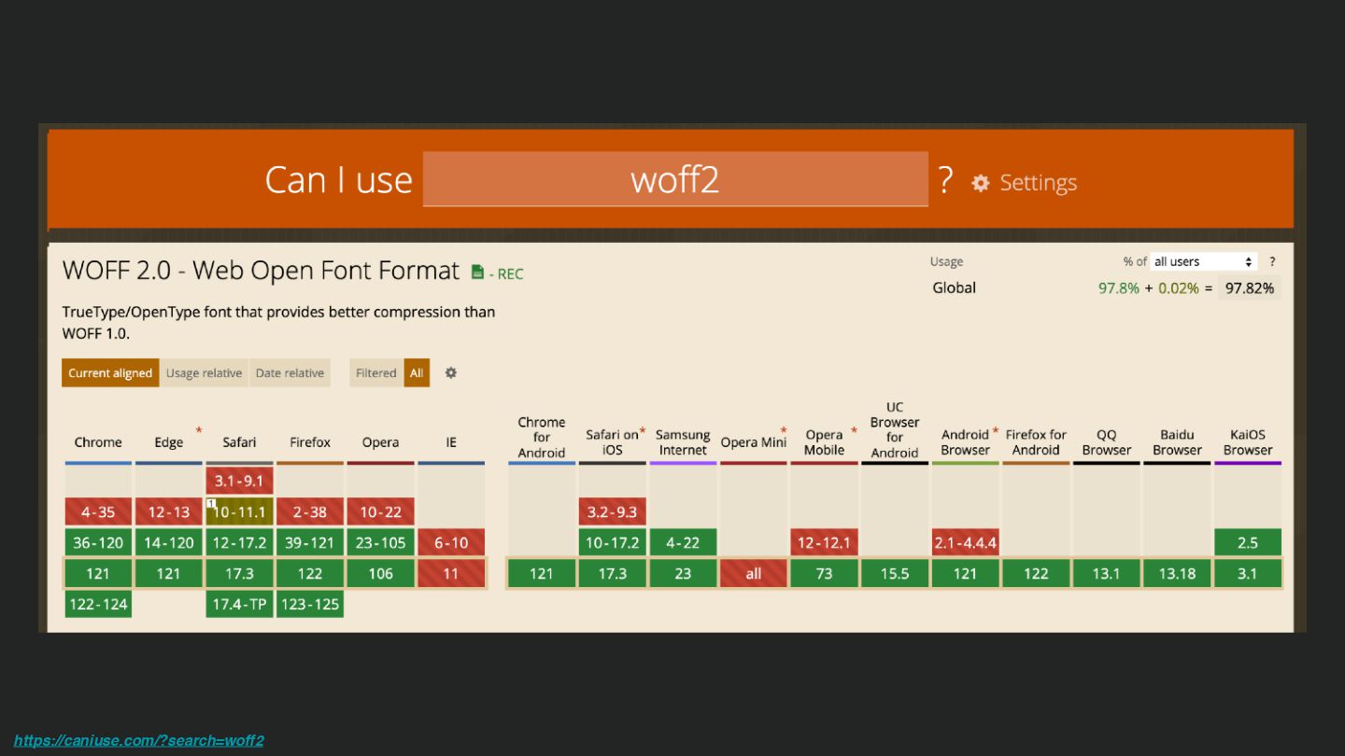Screen dimensions: 1345x756
Task: Click the Samsung Internet column header
Action: (x=683, y=442)
